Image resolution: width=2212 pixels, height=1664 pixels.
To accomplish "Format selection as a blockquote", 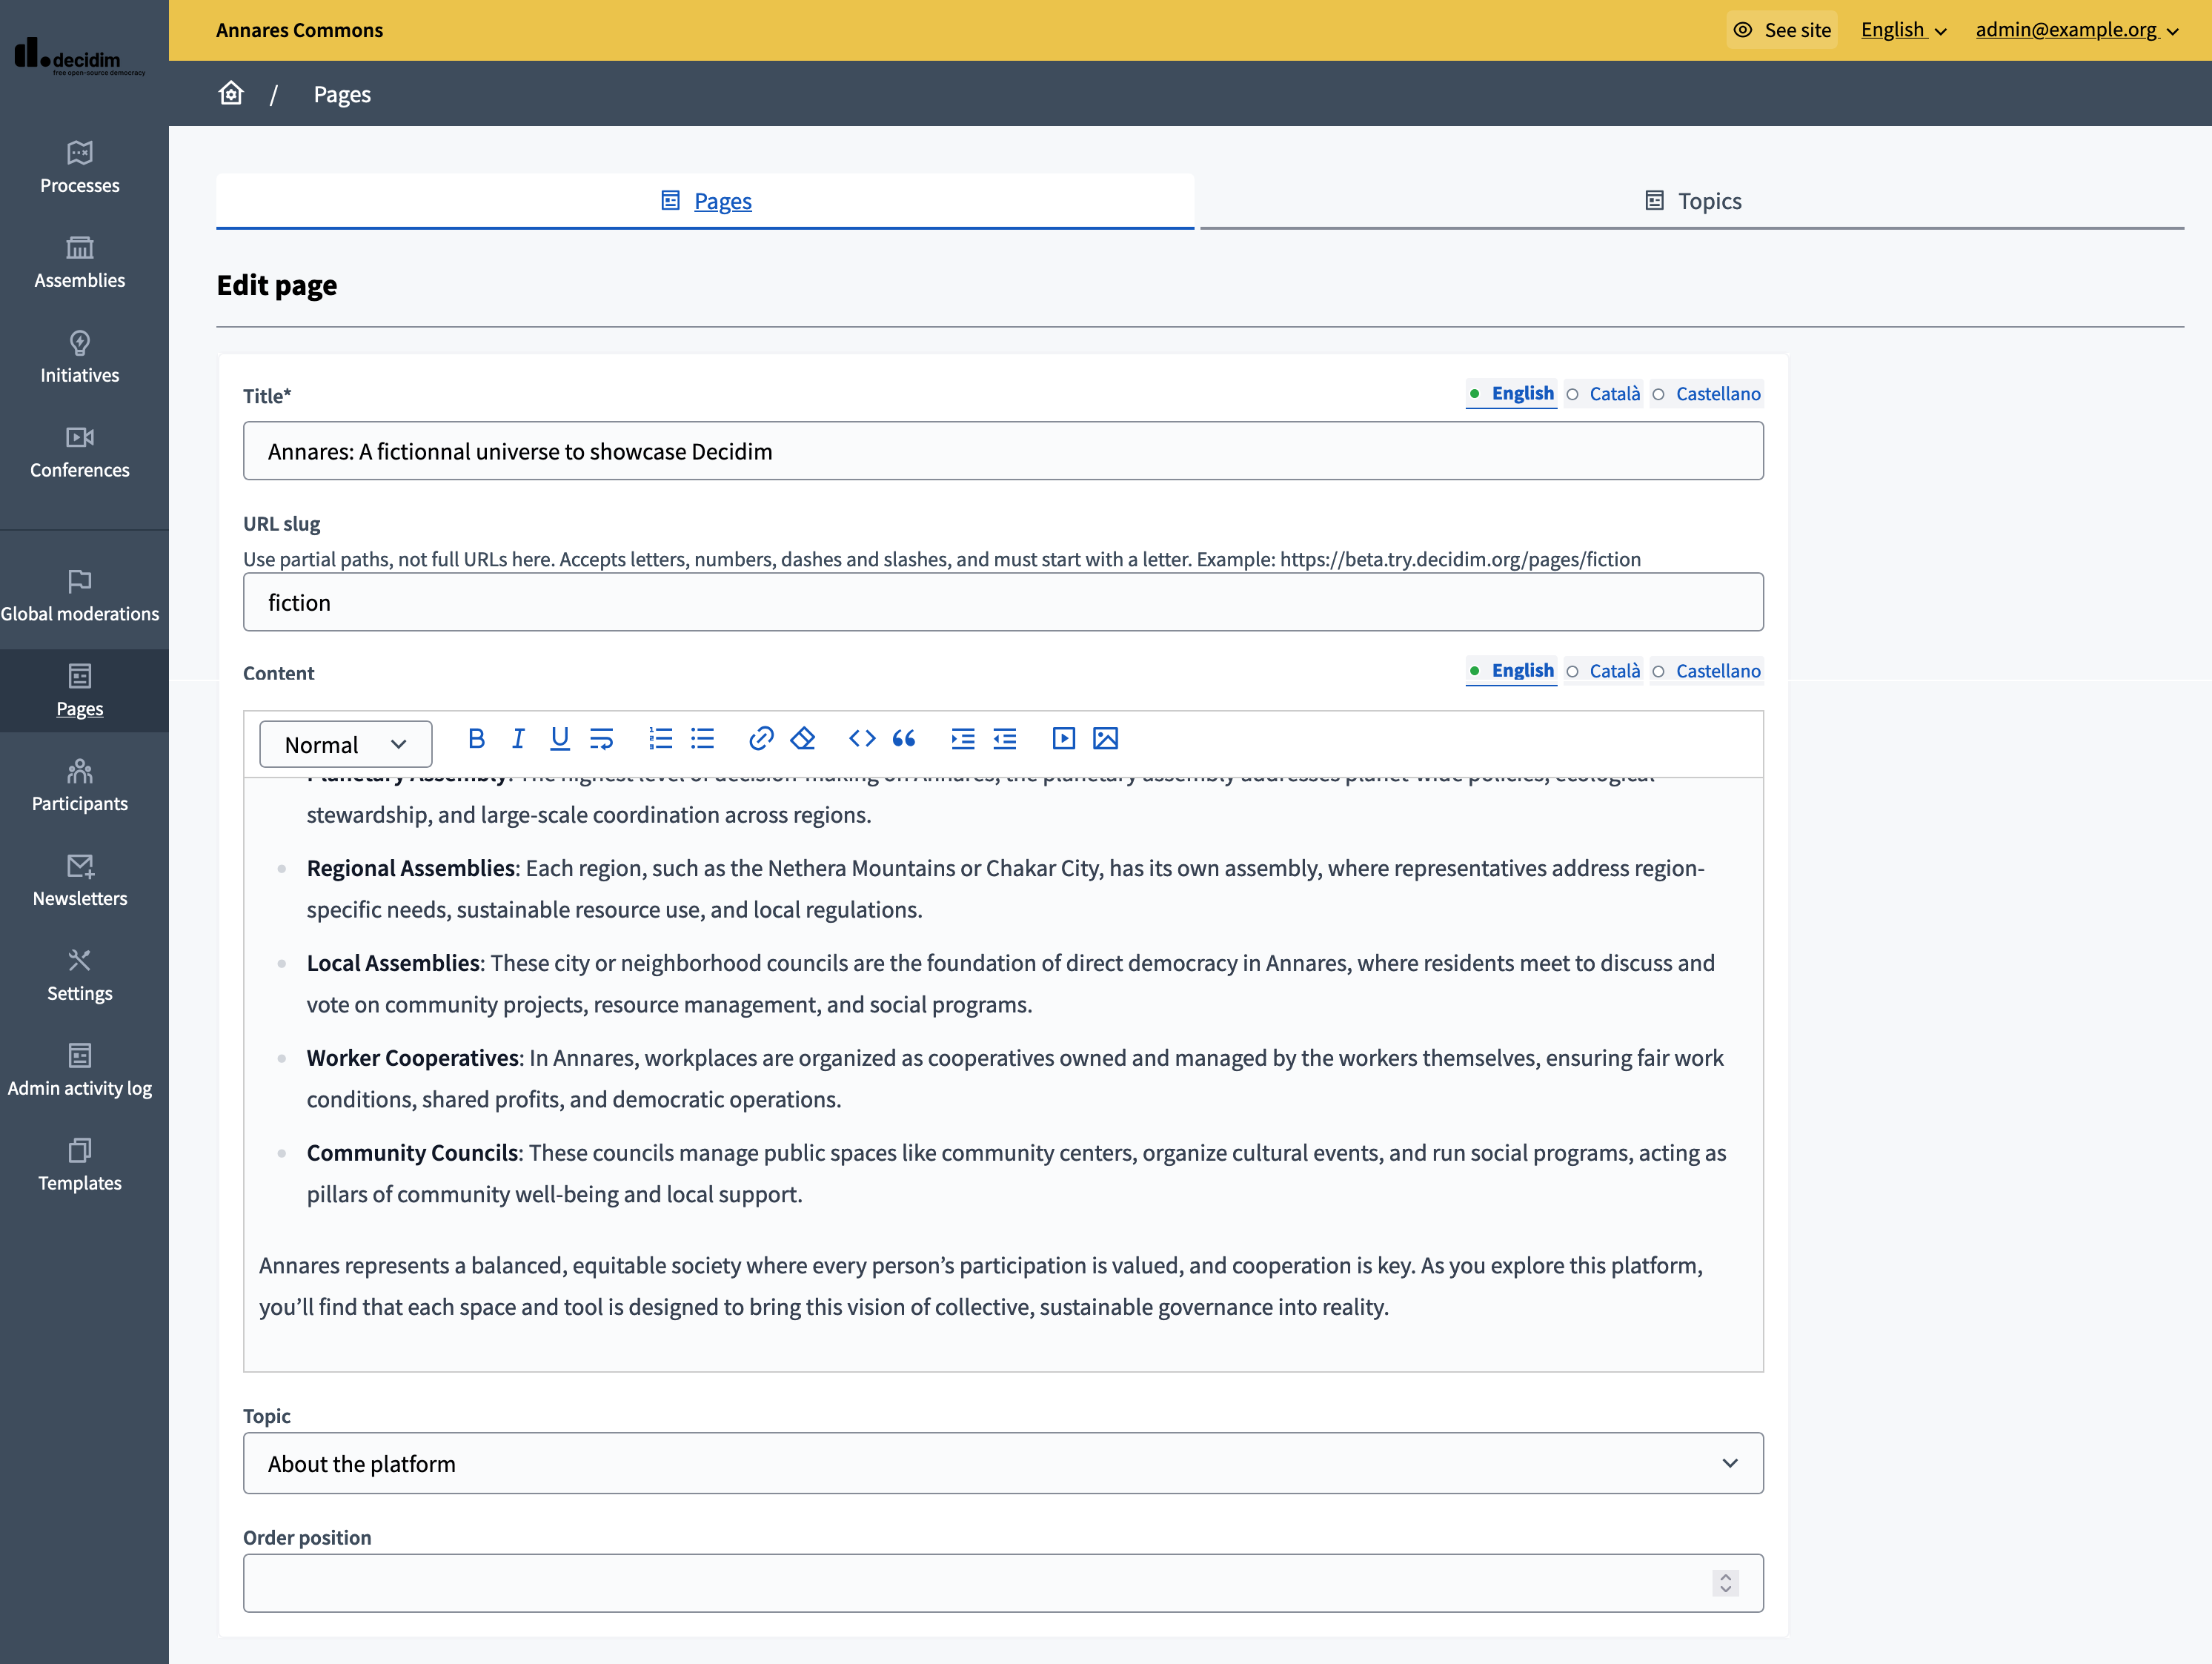I will (904, 738).
